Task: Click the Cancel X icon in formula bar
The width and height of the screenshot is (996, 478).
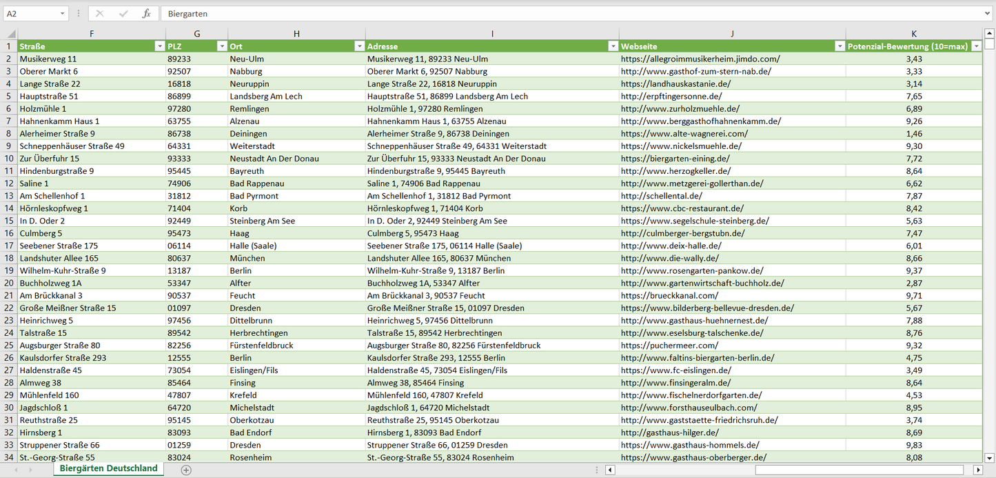Action: click(100, 14)
